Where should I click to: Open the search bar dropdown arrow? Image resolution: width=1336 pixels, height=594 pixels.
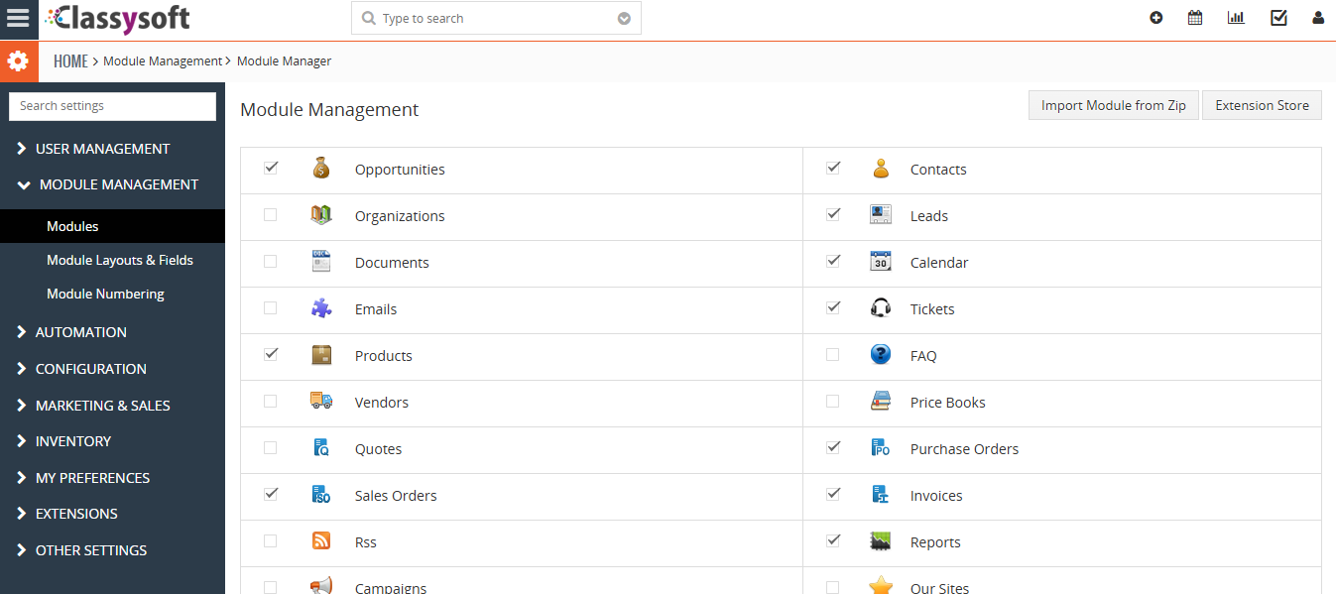[624, 19]
